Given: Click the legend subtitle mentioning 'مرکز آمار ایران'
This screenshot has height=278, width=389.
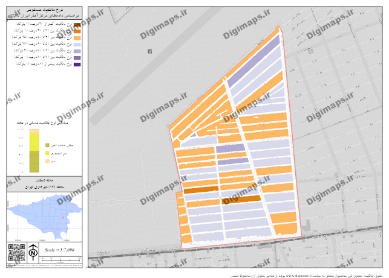Looking at the screenshot, I should pos(44,16).
